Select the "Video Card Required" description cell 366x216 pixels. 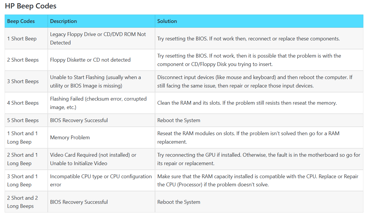tap(93, 159)
